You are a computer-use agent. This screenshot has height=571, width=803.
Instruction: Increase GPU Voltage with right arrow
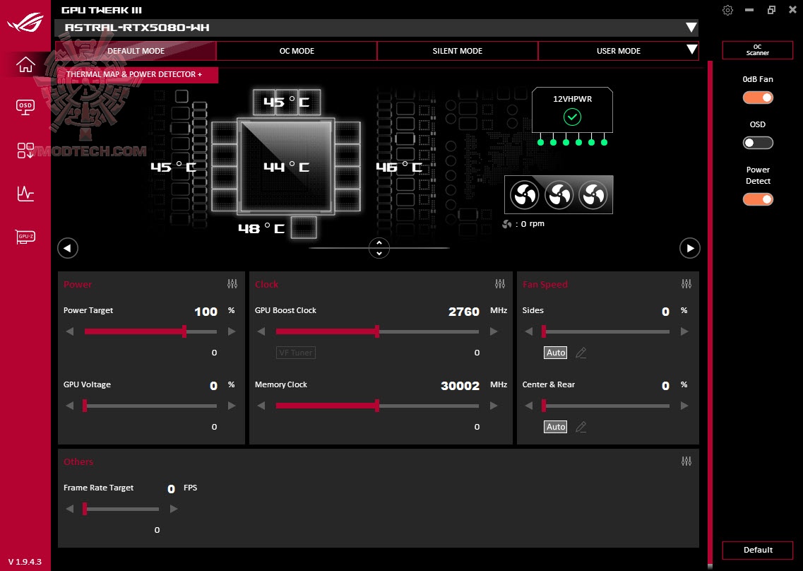point(232,406)
